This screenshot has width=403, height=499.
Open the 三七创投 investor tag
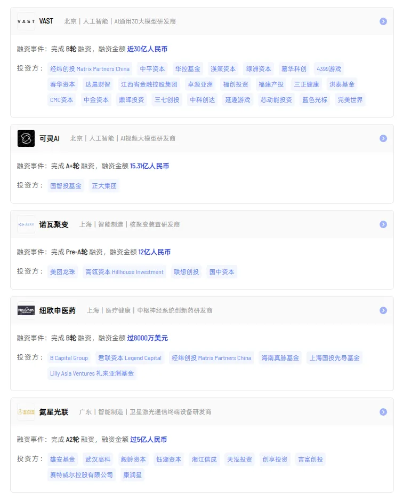167,100
